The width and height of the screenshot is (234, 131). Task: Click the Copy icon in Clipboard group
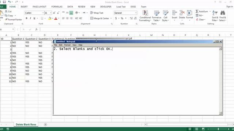[6, 15]
